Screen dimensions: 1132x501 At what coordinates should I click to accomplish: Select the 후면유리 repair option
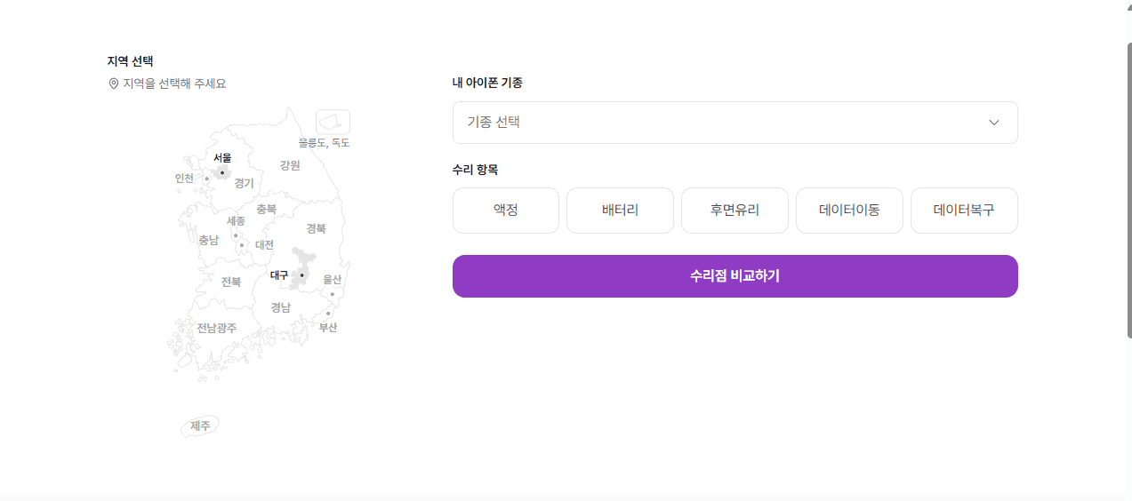[735, 211]
